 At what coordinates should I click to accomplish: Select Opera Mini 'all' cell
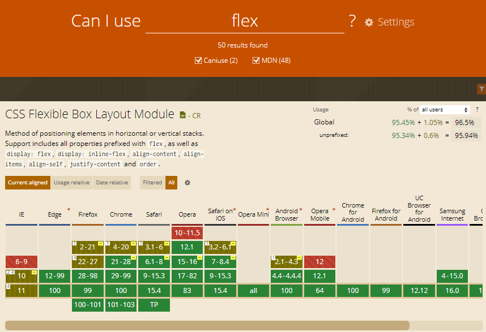[254, 291]
